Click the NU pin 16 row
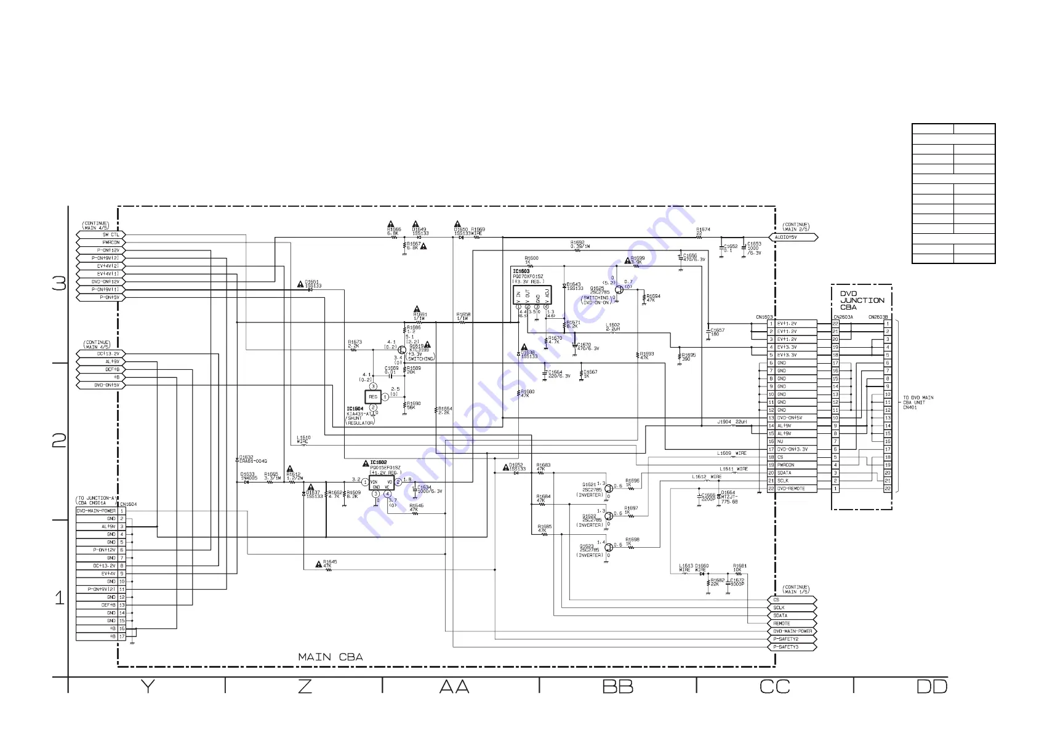Viewport: 1047px width, 733px height. pos(792,441)
